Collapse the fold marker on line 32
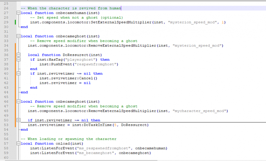This screenshot has height=161, width=266. coord(18,36)
